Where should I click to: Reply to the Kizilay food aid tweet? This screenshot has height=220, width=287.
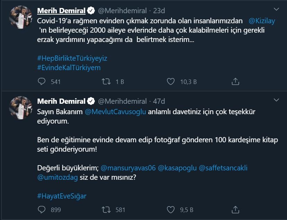click(42, 82)
